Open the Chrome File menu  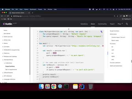click(13, 9)
